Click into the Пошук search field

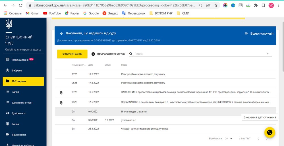point(199,54)
